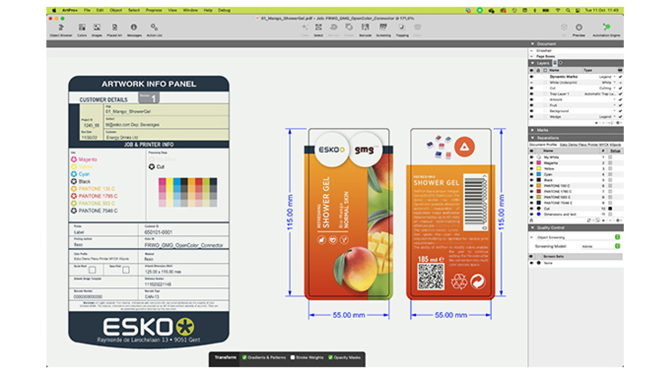Click the Type column header in Layers
The image size is (666, 374).
[x=588, y=70]
